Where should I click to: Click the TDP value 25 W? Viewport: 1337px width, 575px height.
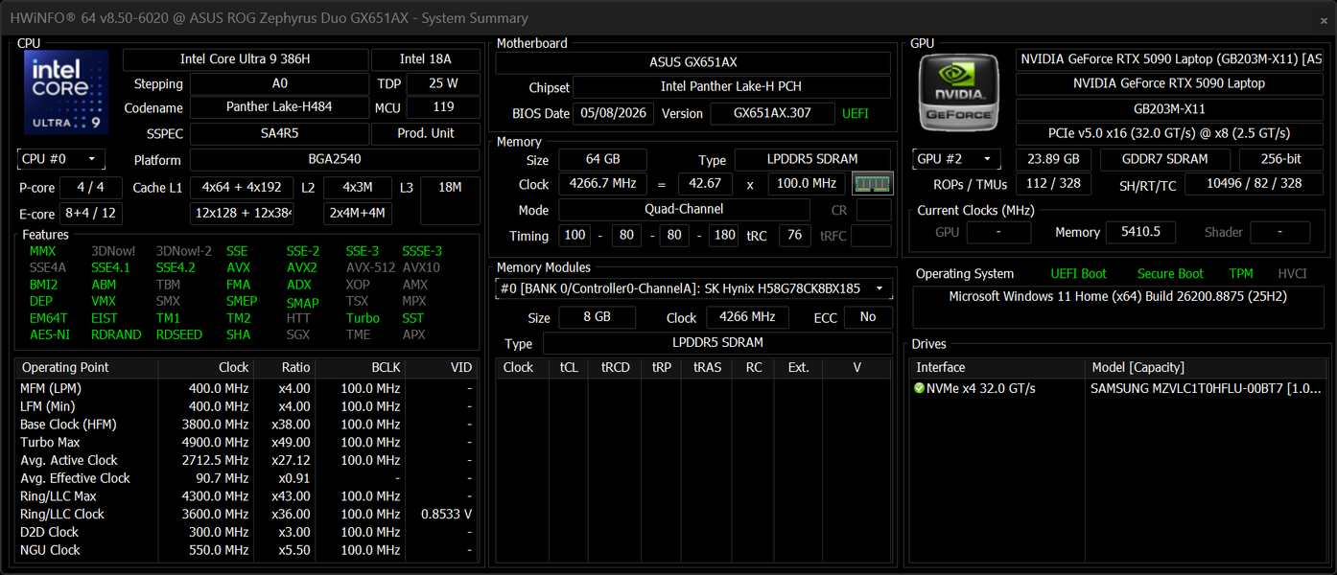443,83
